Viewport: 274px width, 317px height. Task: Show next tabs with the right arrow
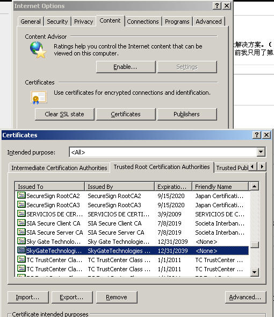(262, 167)
